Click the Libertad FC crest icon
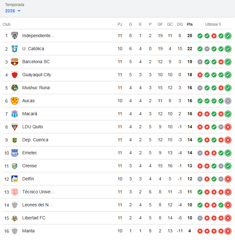This screenshot has width=235, height=240. (x=15, y=218)
